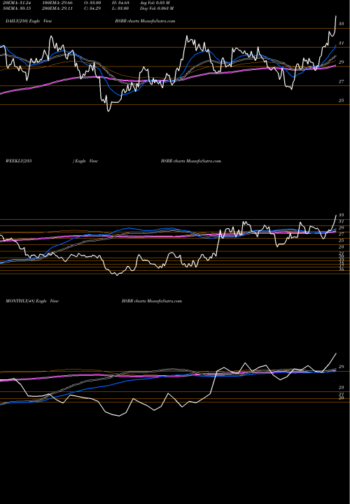Viewport: 350px width, 504px height.
Task: Click the 23 label on monthly chart axis
Action: [x=342, y=387]
